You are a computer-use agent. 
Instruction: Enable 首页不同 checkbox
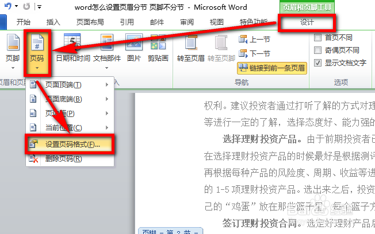click(317, 37)
